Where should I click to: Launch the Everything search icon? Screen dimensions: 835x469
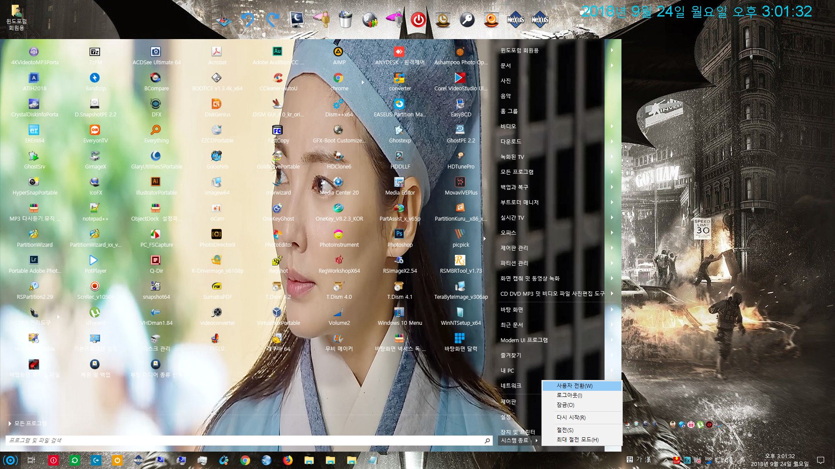[156, 131]
